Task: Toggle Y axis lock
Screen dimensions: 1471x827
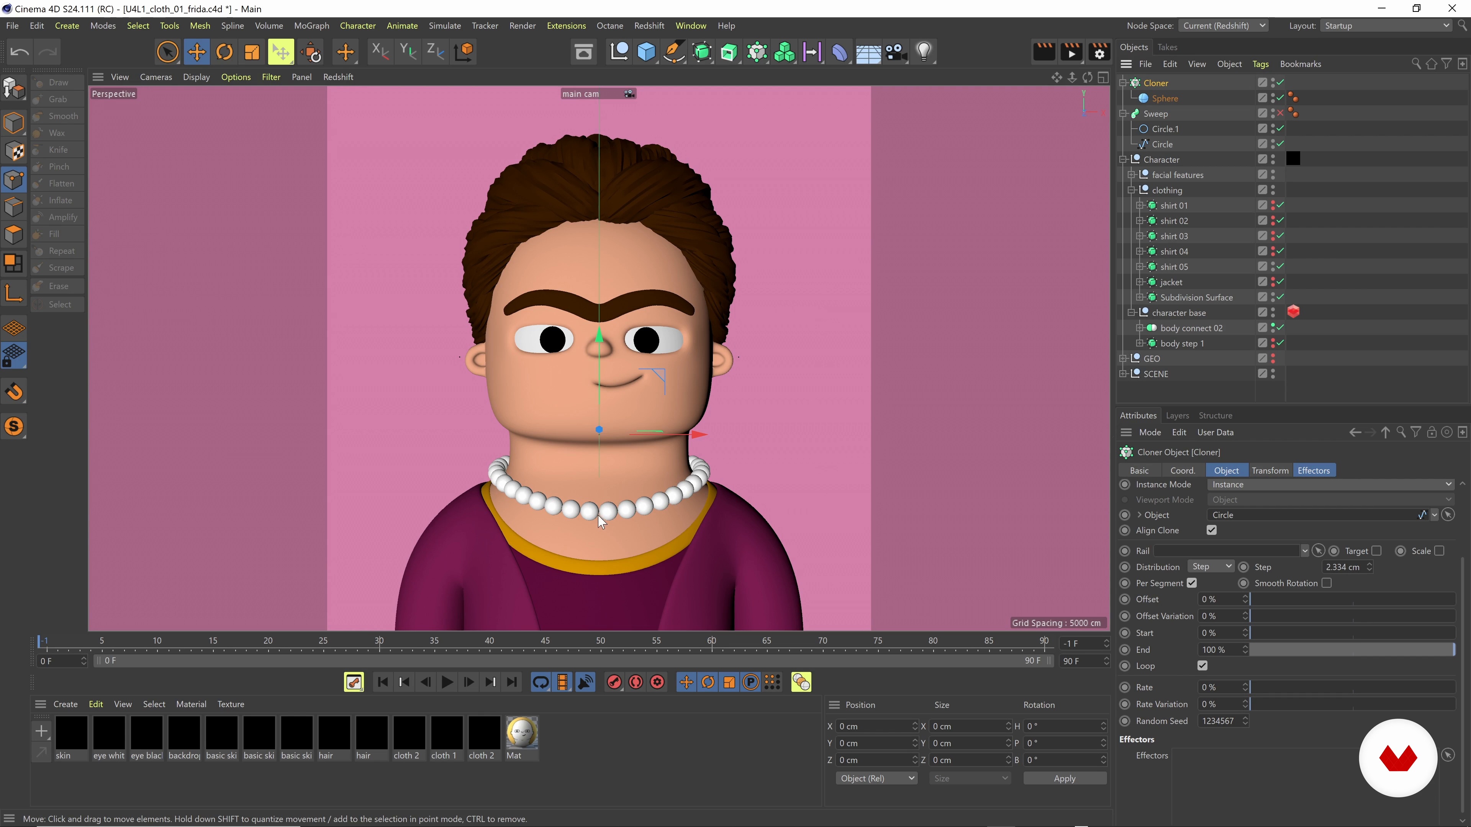Action: pyautogui.click(x=408, y=52)
